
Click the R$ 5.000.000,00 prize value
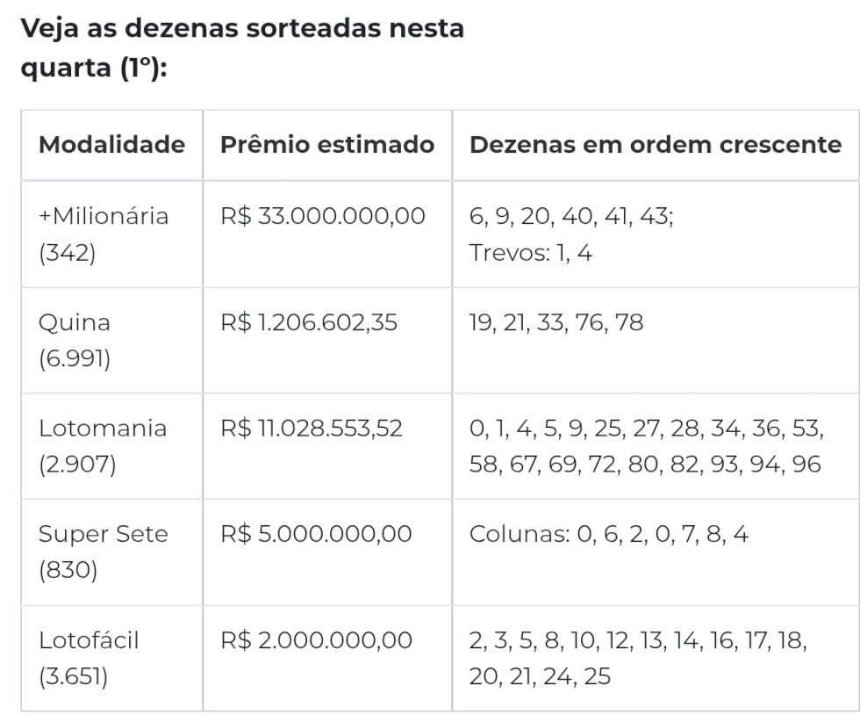click(316, 534)
